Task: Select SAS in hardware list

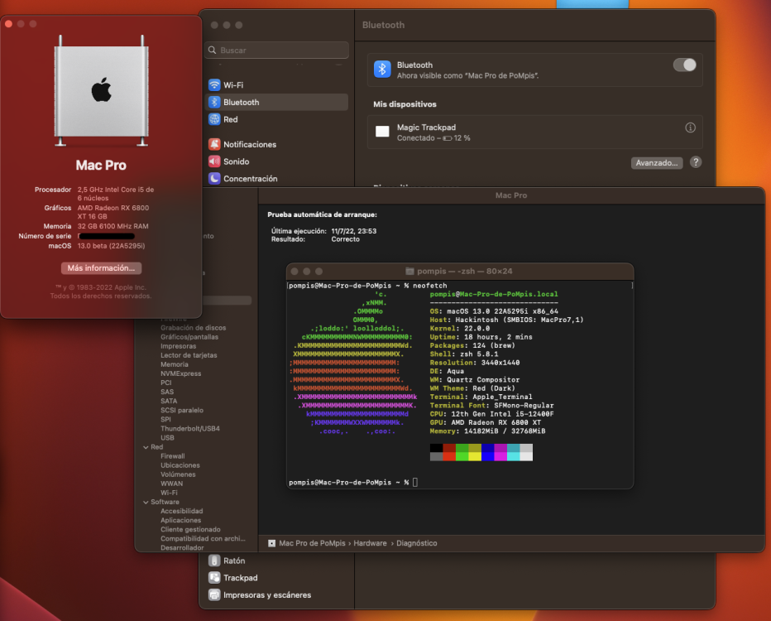Action: coord(167,392)
